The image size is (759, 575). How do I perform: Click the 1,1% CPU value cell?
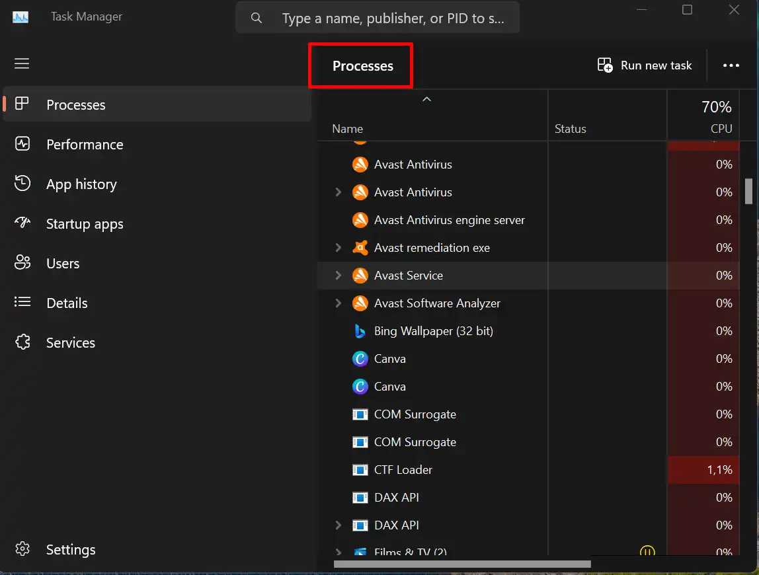[703, 469]
